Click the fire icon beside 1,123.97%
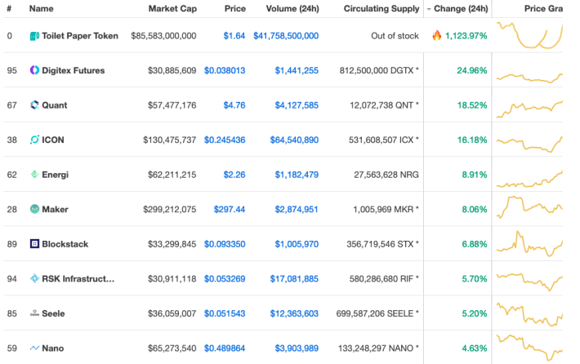The image size is (580, 364). coord(437,35)
